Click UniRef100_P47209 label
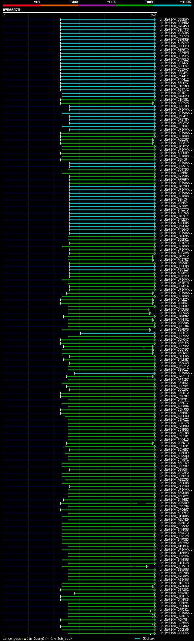 point(174,486)
